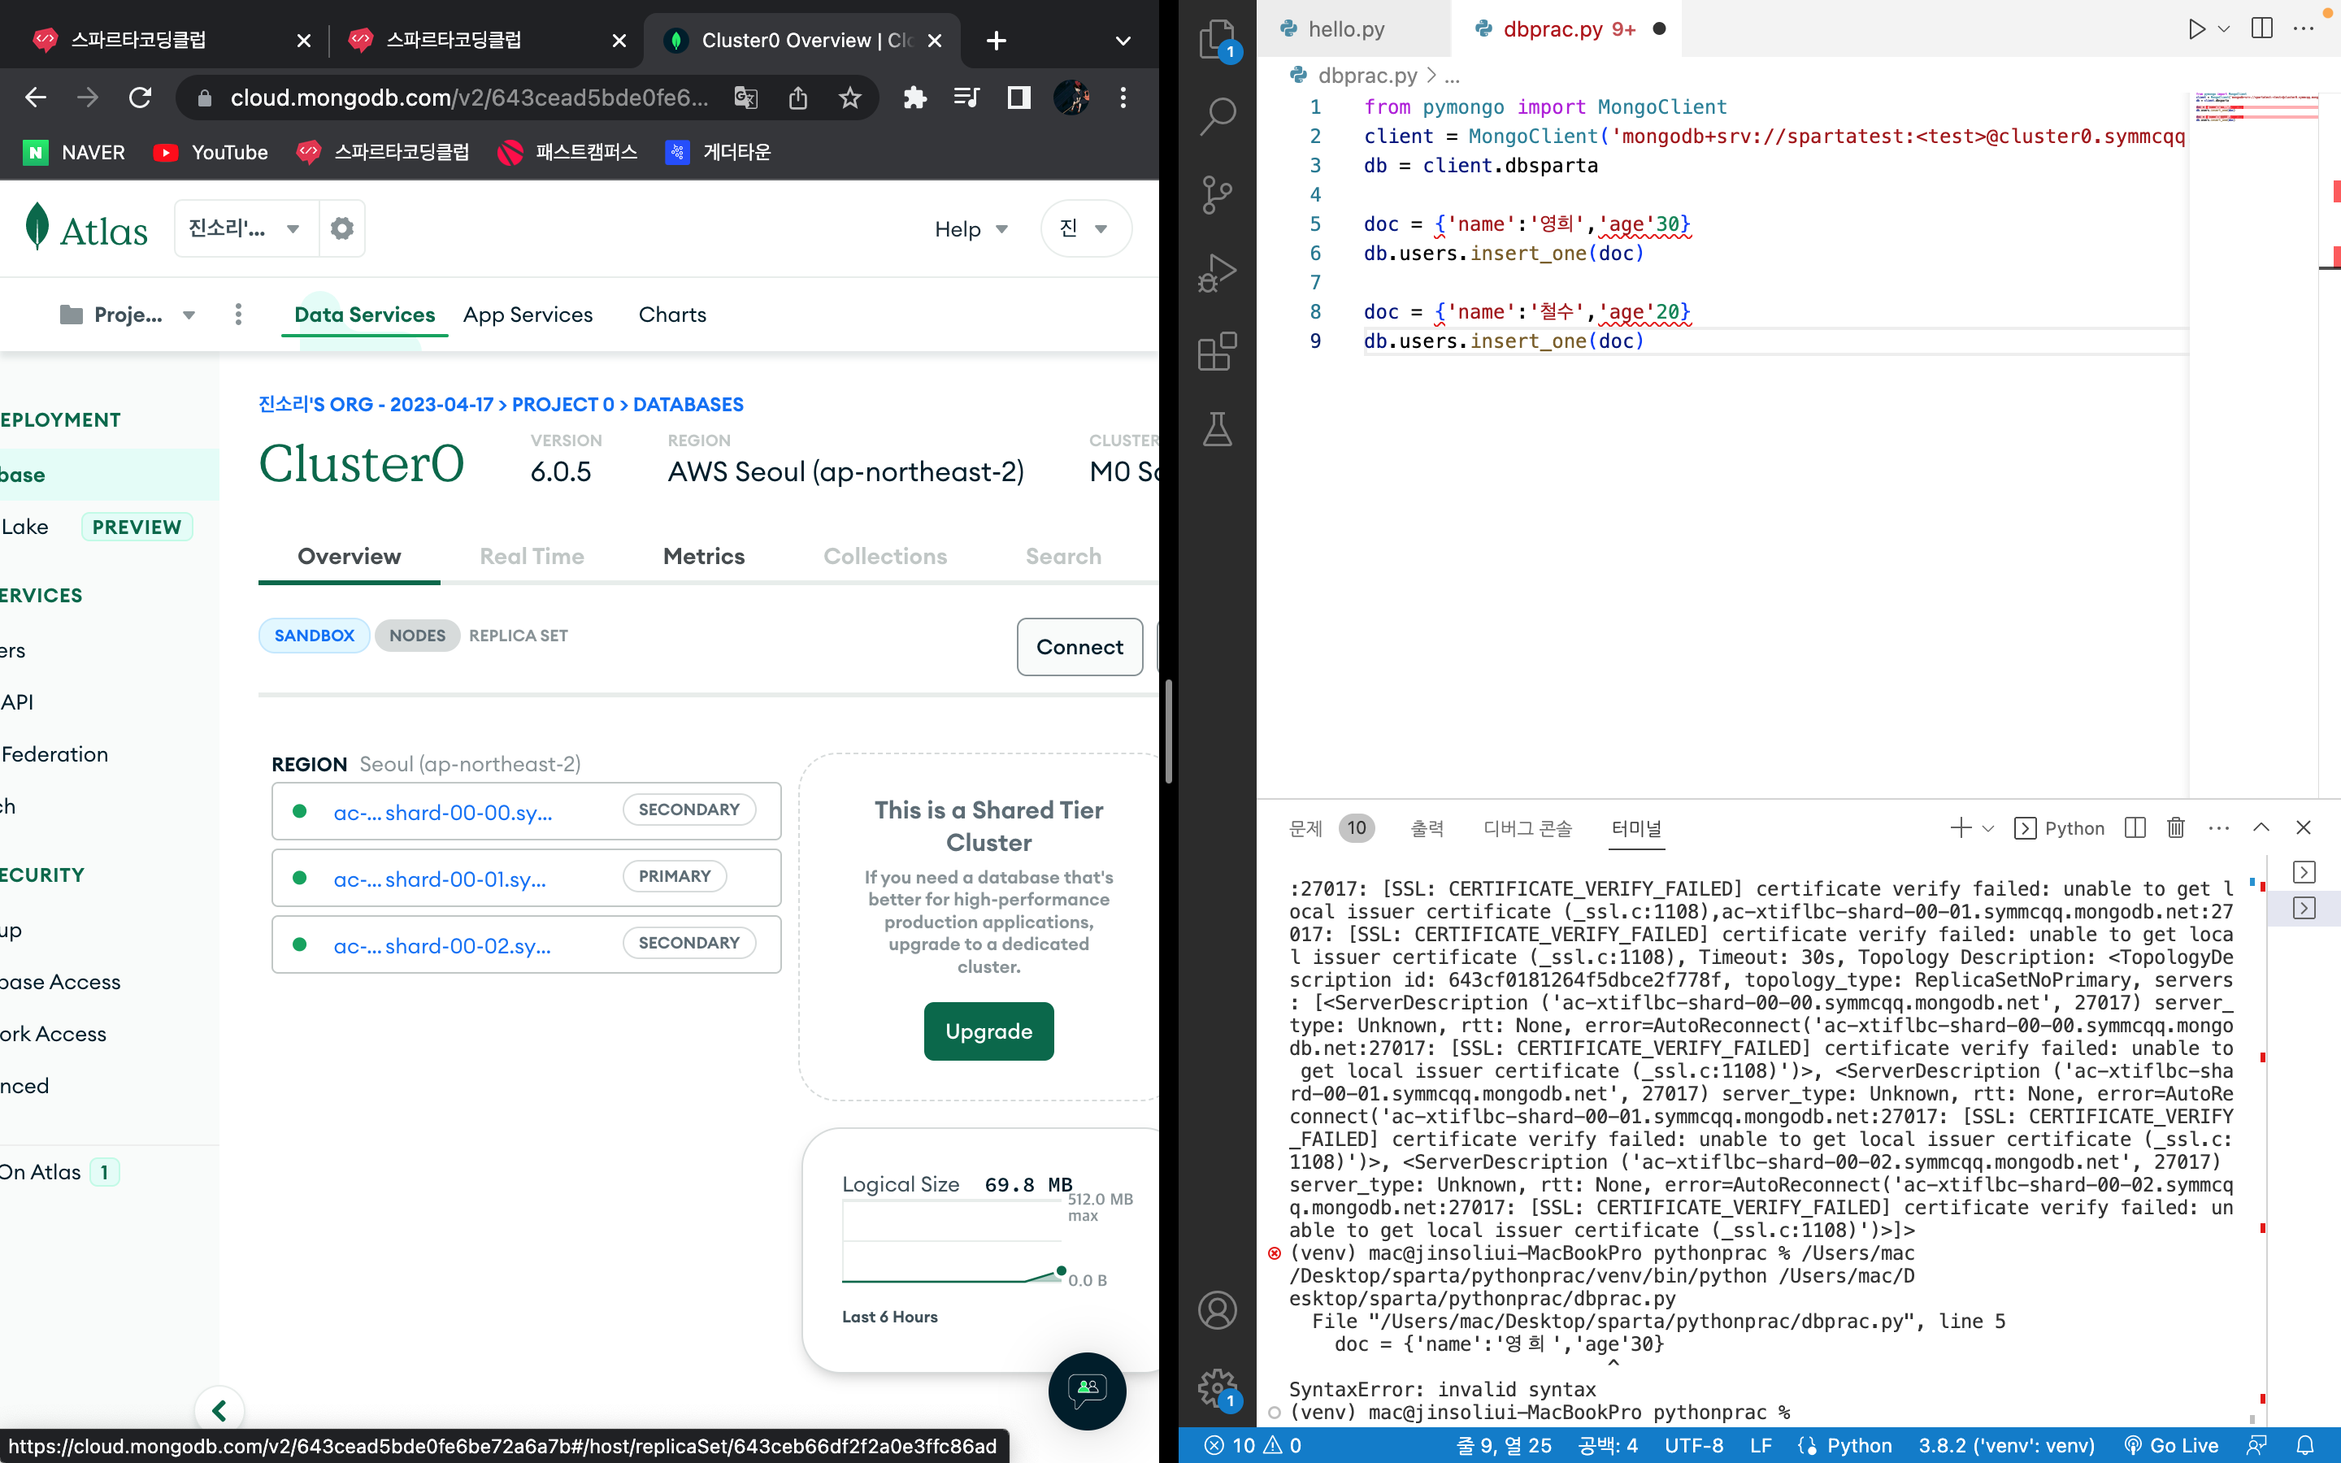Open the Extensions view
This screenshot has width=2341, height=1463.
(x=1217, y=351)
